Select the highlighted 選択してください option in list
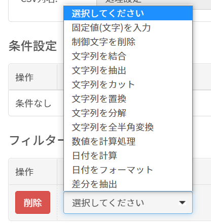 128,13
